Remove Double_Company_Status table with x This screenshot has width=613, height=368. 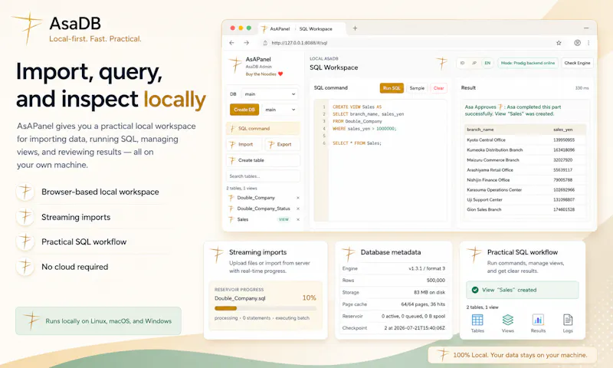point(298,209)
